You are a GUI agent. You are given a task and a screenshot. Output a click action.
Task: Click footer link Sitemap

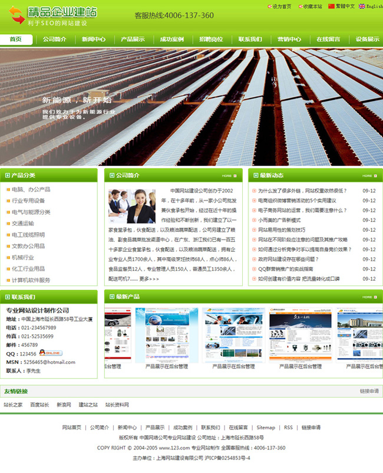[x=266, y=428]
